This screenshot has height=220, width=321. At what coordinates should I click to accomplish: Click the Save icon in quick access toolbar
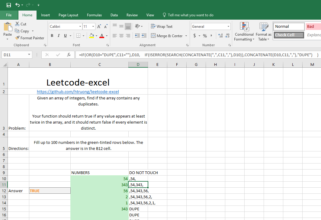tap(8, 5)
